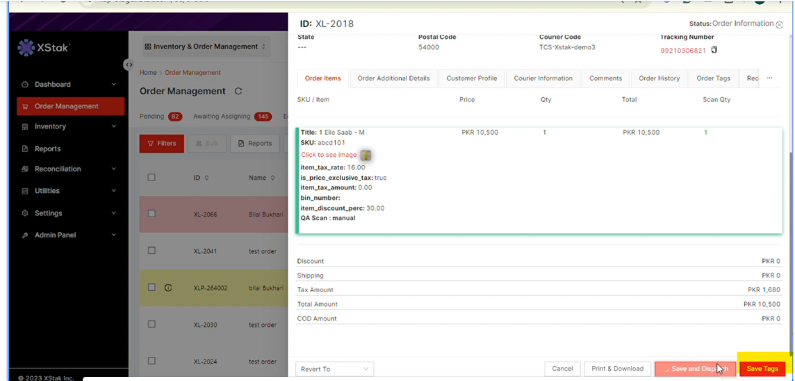This screenshot has width=795, height=381.
Task: Open the Order History tab
Action: coord(659,78)
